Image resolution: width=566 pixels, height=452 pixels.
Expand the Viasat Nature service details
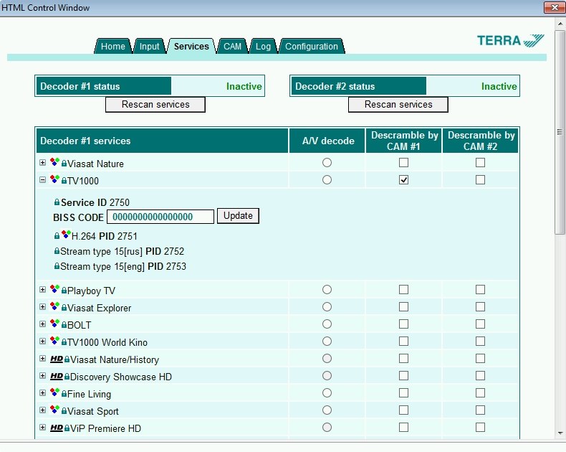(x=42, y=163)
